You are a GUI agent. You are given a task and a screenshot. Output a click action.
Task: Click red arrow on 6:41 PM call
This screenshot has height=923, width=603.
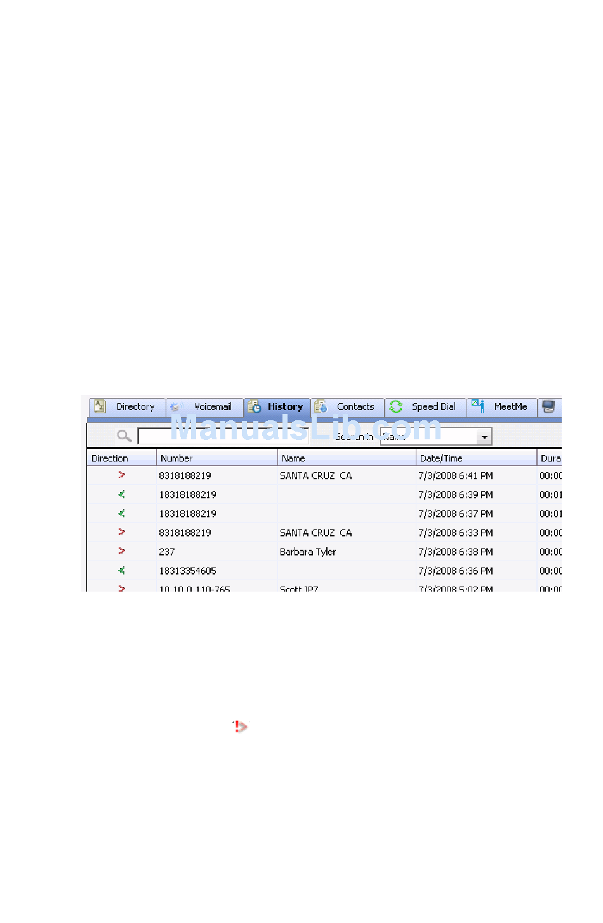121,475
